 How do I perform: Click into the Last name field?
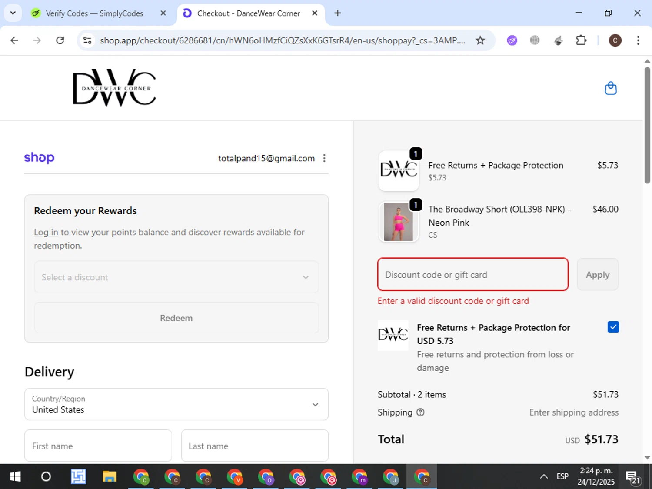click(x=255, y=446)
